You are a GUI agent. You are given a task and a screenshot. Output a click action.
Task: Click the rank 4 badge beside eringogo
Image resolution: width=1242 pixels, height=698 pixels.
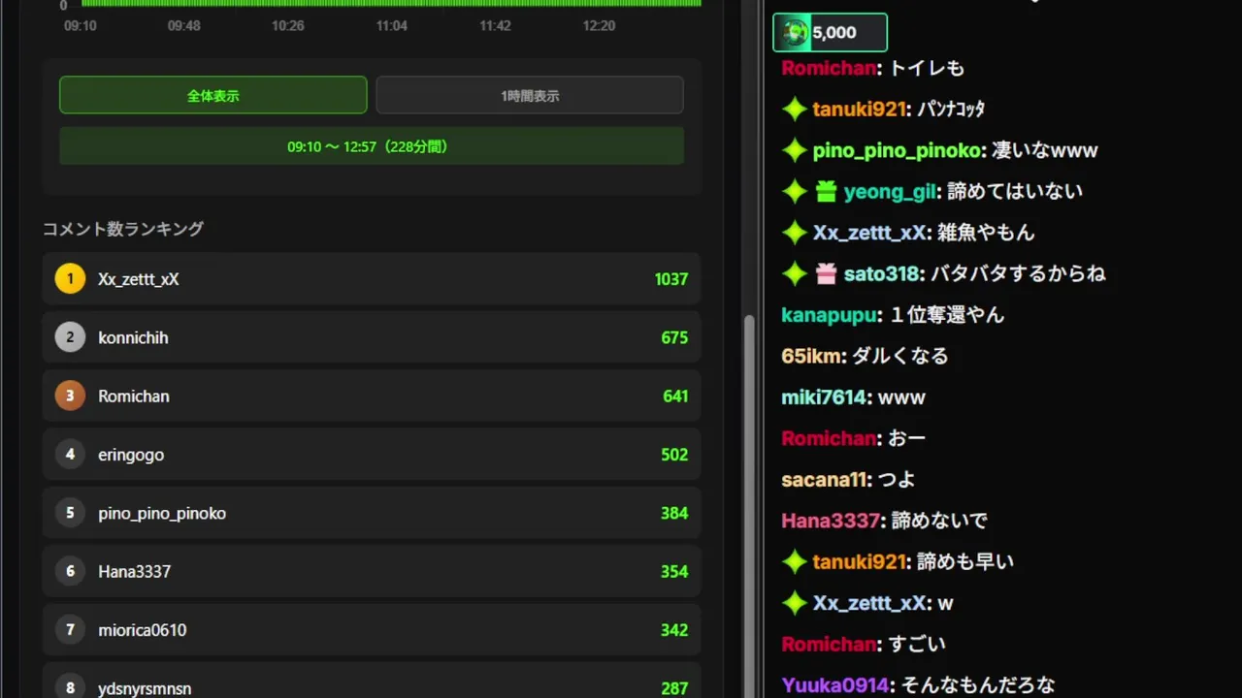70,455
